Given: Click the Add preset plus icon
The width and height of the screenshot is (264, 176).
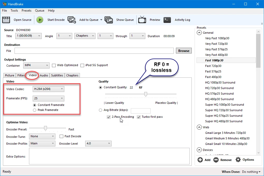Looking at the screenshot, I should point(200,160).
